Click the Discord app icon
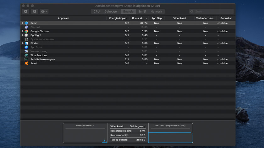 coord(26,27)
